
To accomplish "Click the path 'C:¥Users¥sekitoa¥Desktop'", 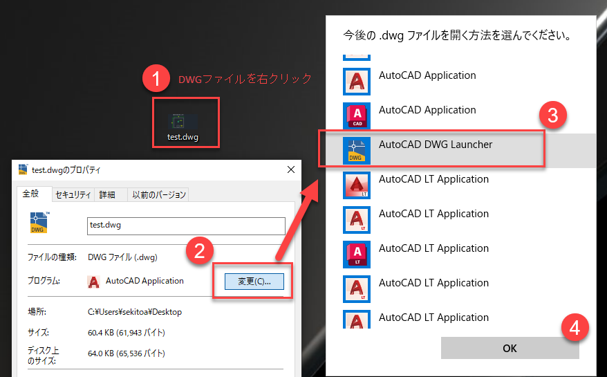I will (135, 312).
